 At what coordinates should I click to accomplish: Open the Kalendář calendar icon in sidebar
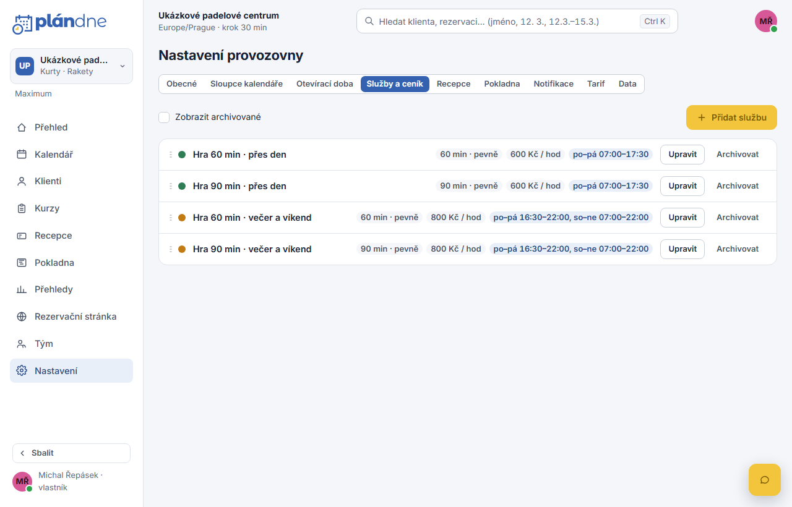click(22, 155)
